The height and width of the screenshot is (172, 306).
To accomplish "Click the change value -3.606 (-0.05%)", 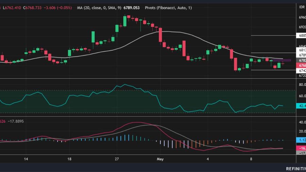I will click(x=58, y=8).
